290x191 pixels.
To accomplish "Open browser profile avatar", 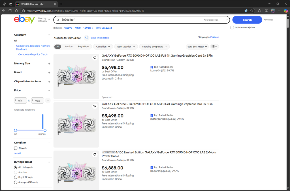I will [x=273, y=11].
